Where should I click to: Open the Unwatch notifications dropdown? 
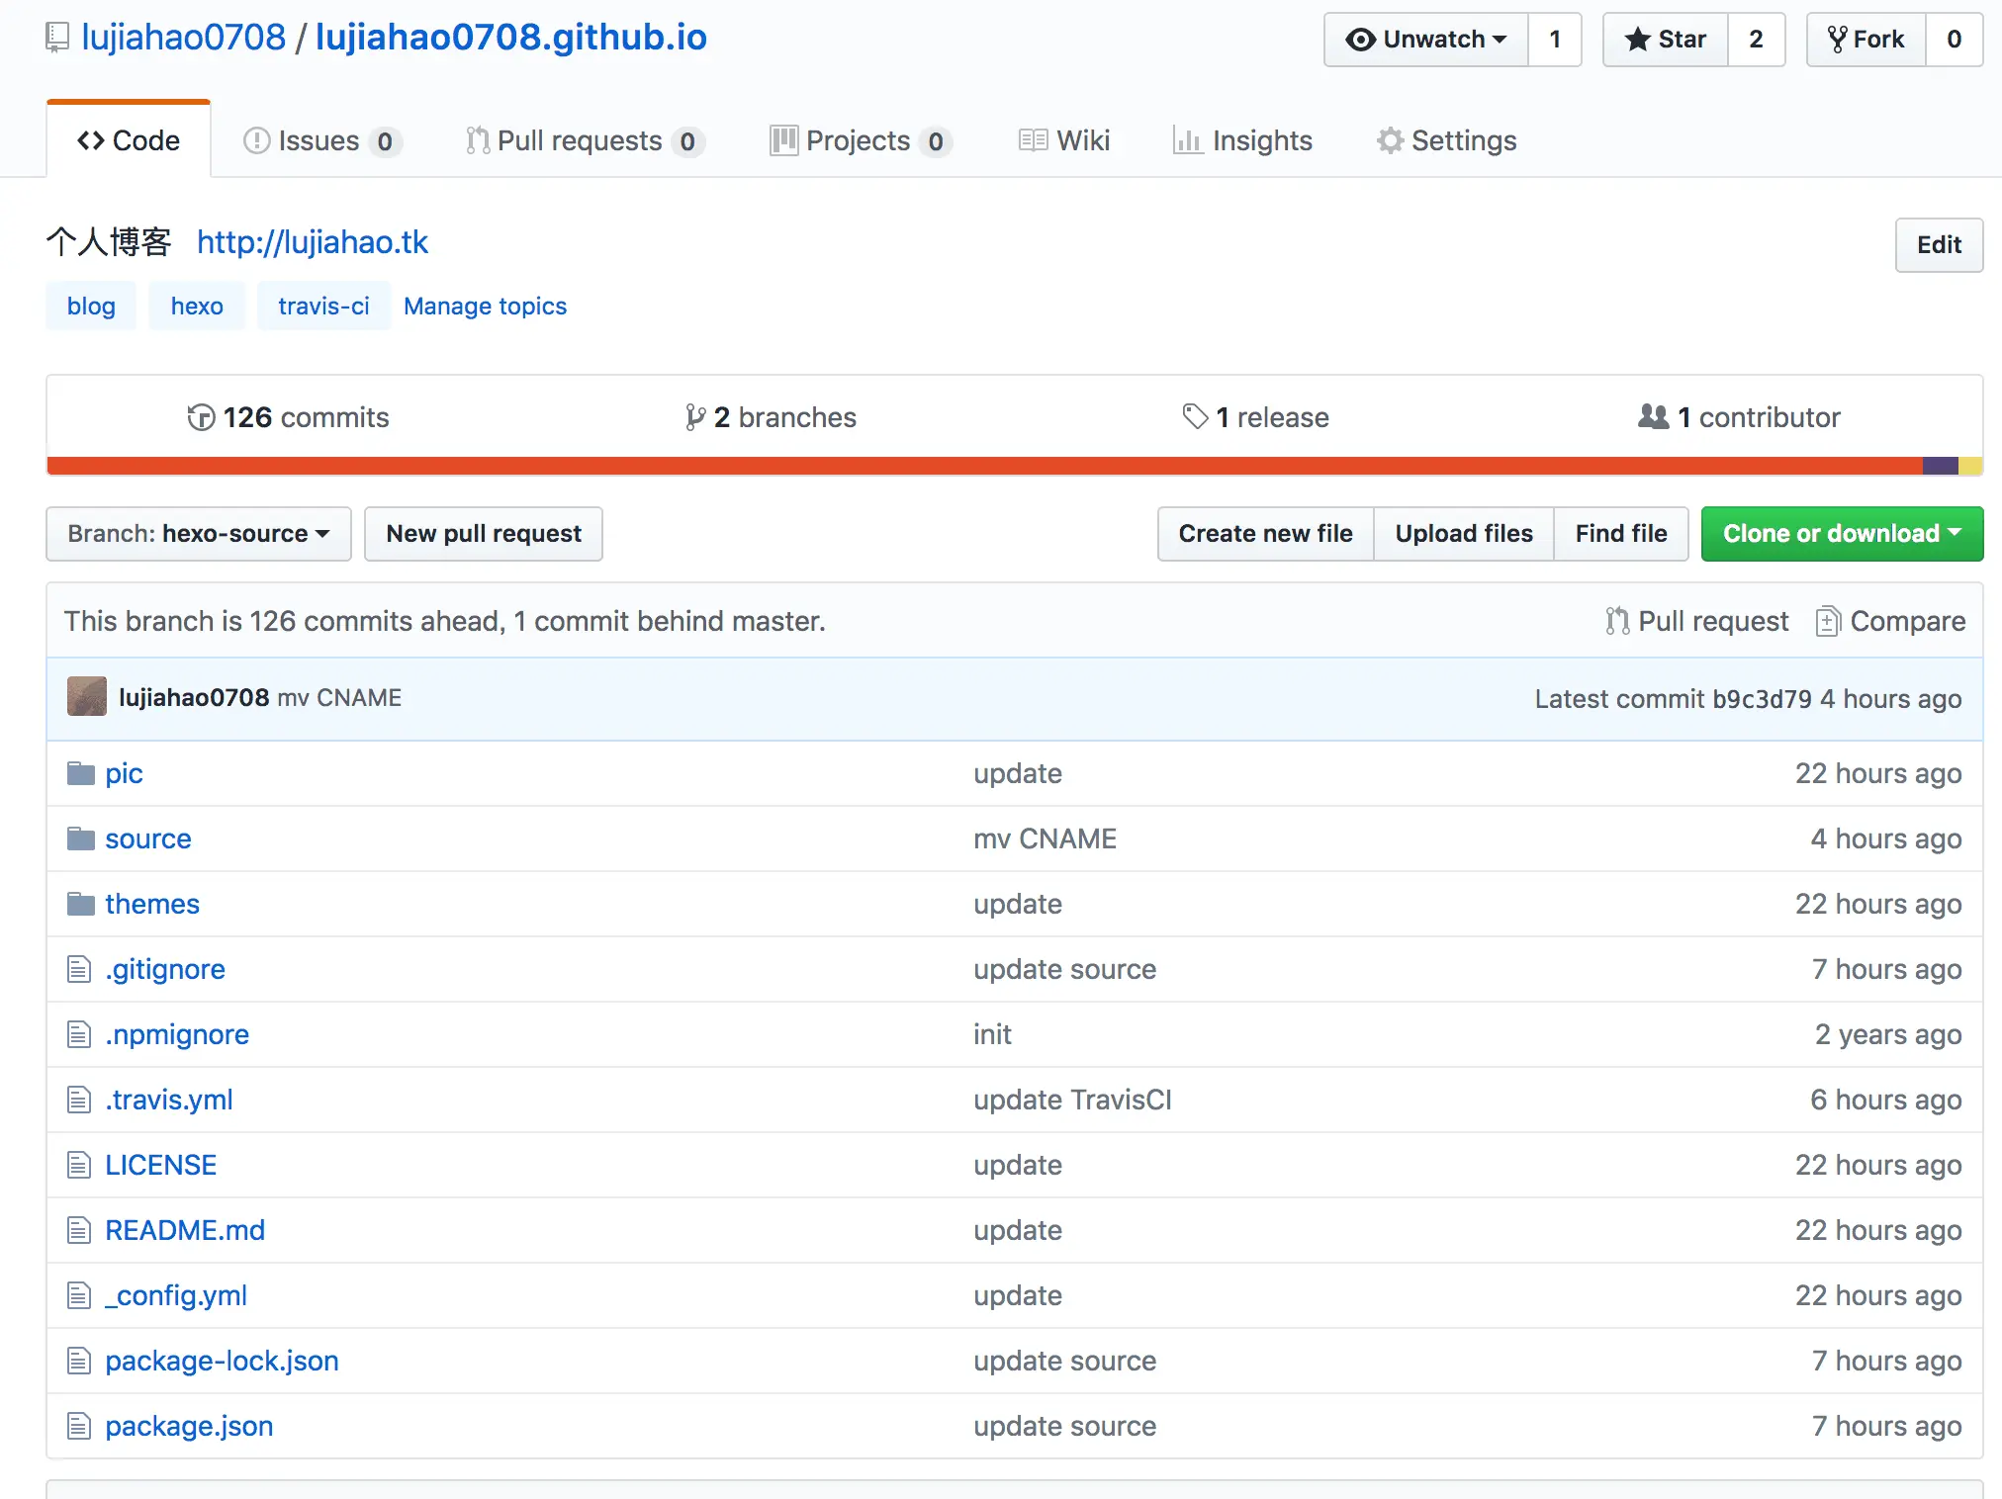point(1426,40)
